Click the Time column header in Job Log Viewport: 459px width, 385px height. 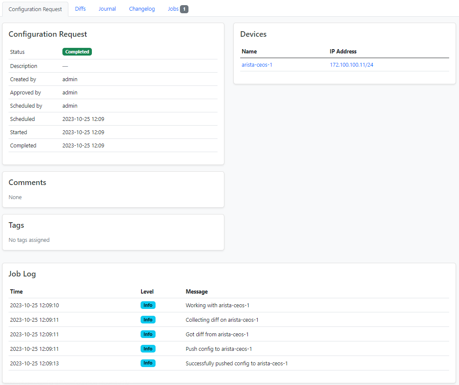(16, 291)
